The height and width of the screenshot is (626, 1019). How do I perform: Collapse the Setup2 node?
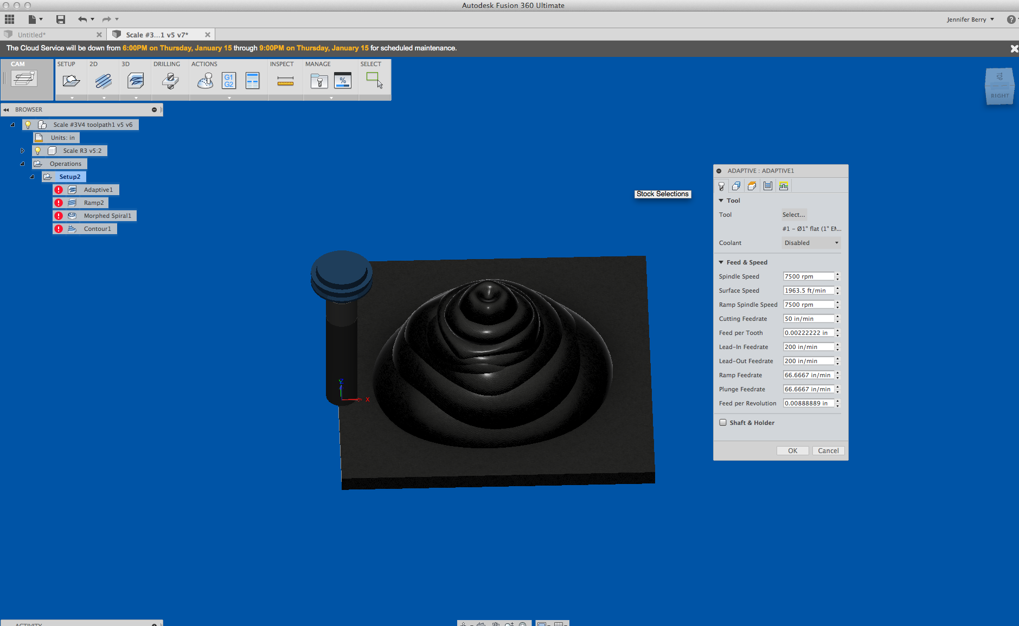(x=32, y=177)
